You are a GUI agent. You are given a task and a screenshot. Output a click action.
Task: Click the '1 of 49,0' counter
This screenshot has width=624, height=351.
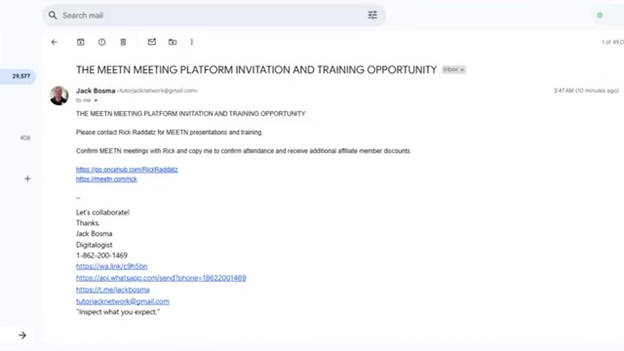612,42
